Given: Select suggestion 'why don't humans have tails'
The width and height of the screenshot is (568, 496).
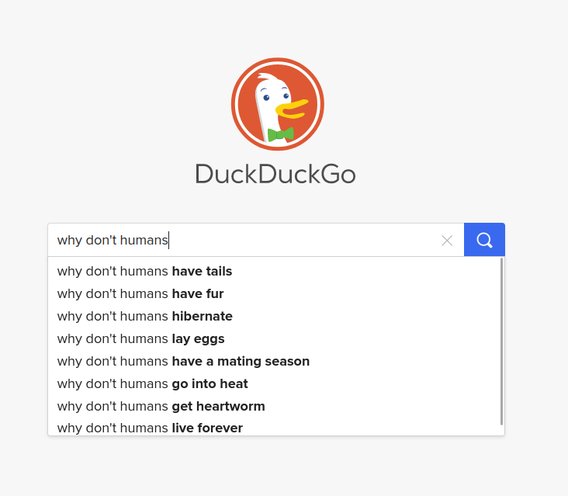Looking at the screenshot, I should (274, 271).
